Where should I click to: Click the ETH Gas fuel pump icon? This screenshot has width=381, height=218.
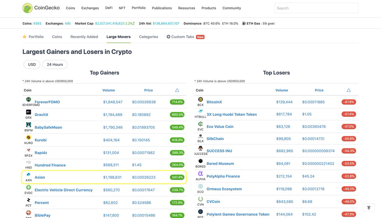tap(243, 23)
